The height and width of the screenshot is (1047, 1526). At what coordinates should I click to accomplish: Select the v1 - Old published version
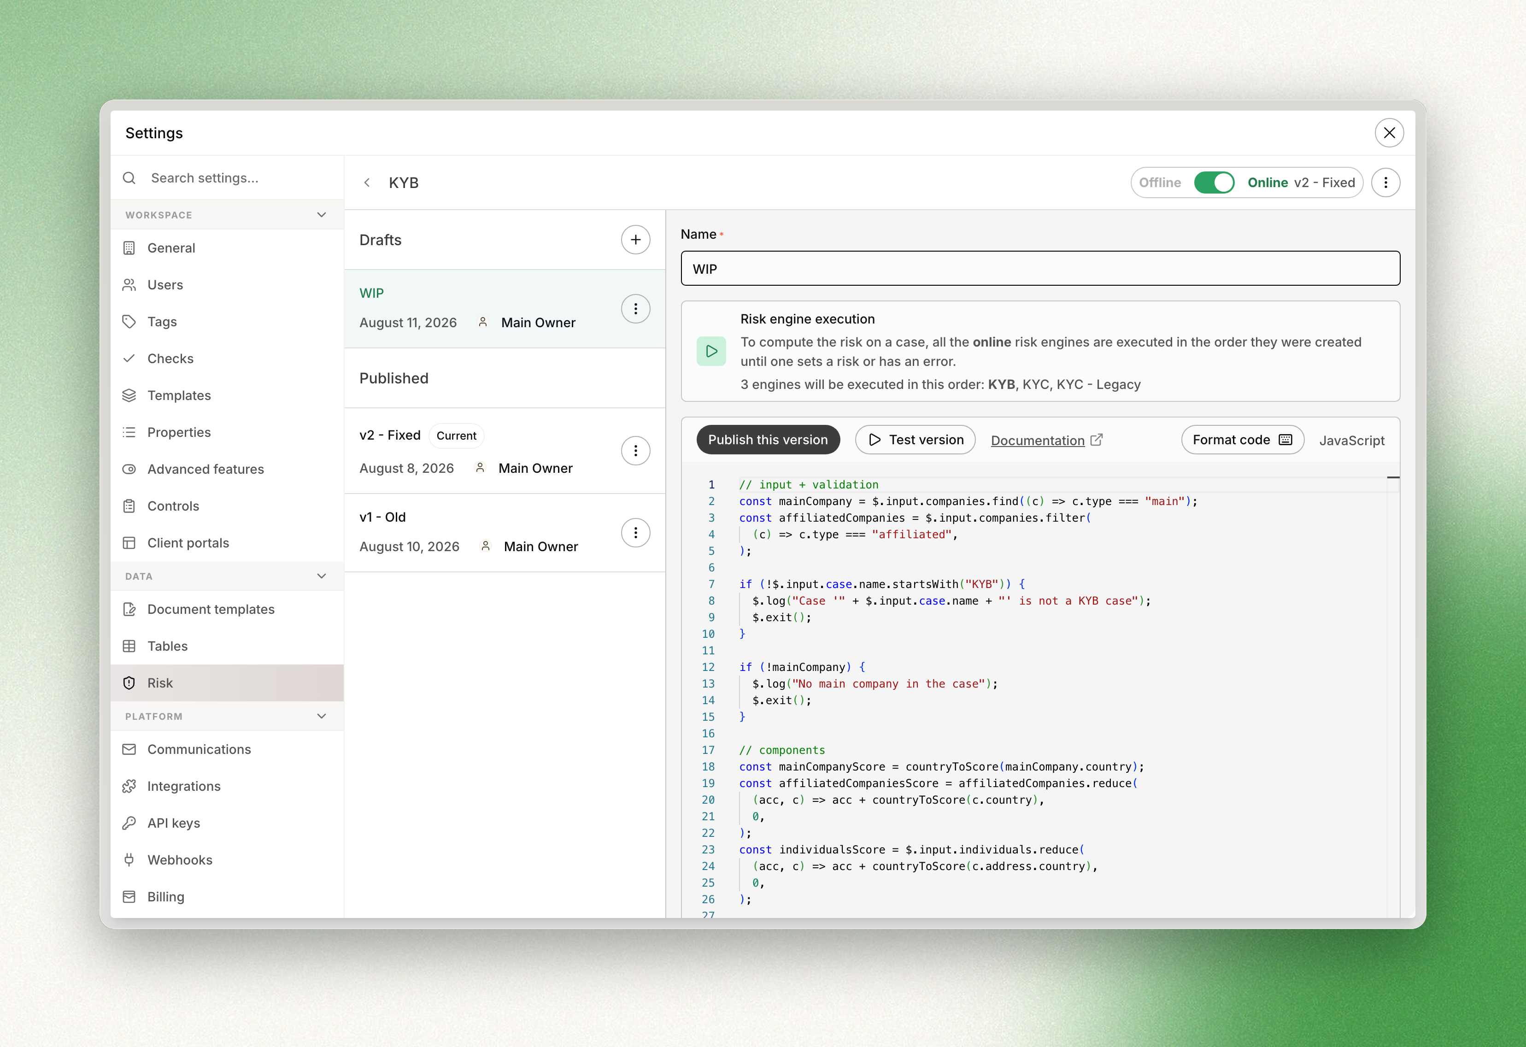(x=504, y=533)
